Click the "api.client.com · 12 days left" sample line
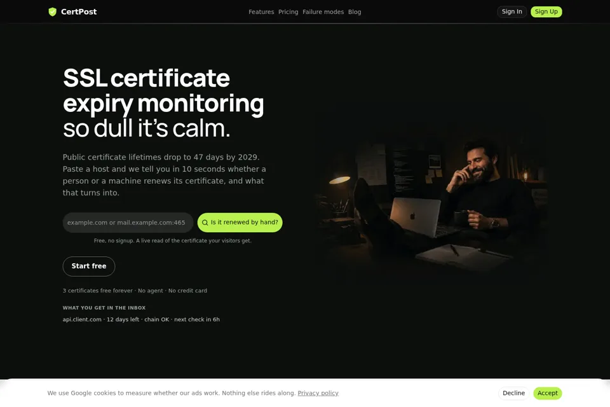 click(x=141, y=319)
